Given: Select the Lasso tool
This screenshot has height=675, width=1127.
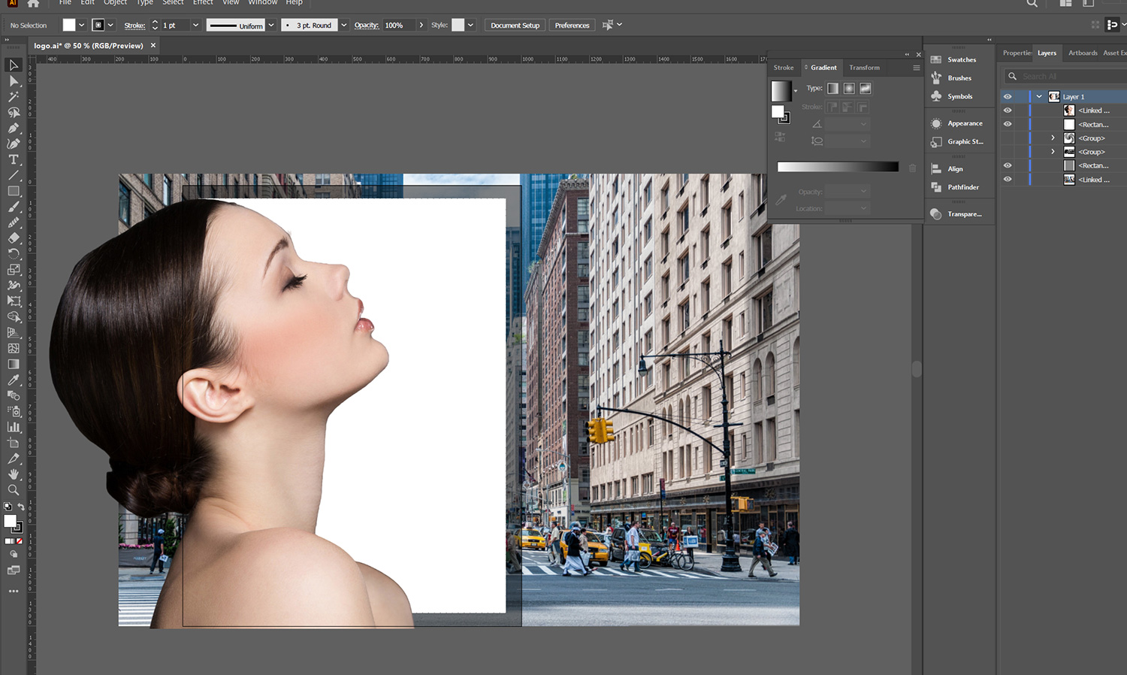Looking at the screenshot, I should [x=14, y=113].
